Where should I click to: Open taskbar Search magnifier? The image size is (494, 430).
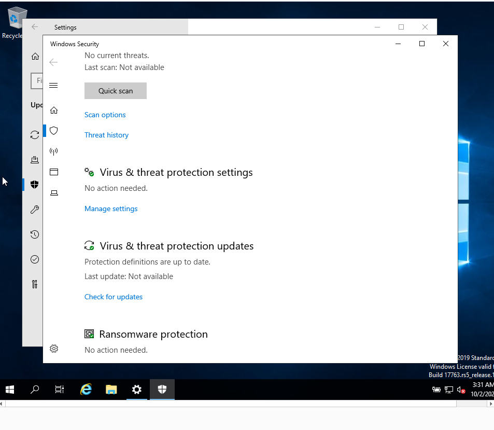[x=35, y=390]
